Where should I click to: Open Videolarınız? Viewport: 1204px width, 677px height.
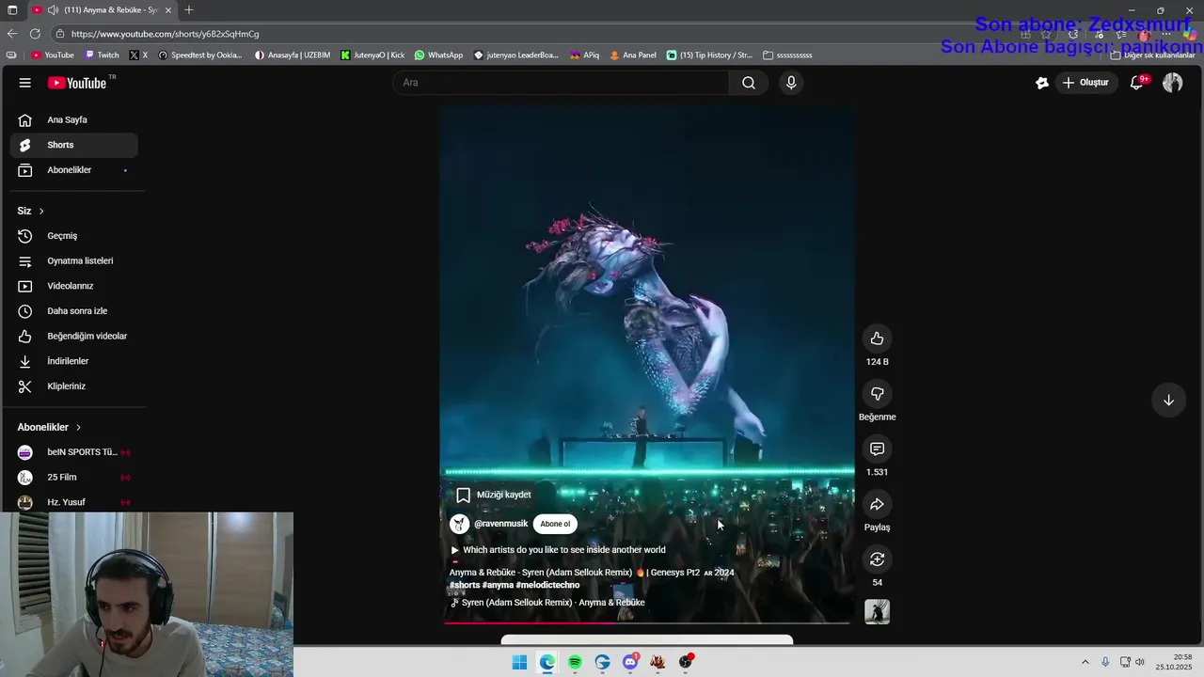pos(74,286)
